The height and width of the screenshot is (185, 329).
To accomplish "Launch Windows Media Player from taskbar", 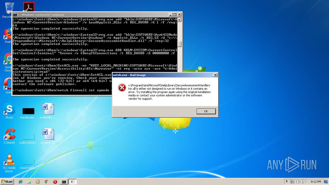I will [38, 182].
